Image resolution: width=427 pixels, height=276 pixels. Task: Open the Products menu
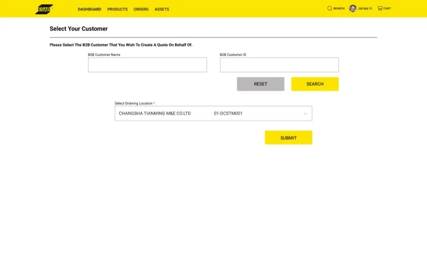pyautogui.click(x=117, y=9)
